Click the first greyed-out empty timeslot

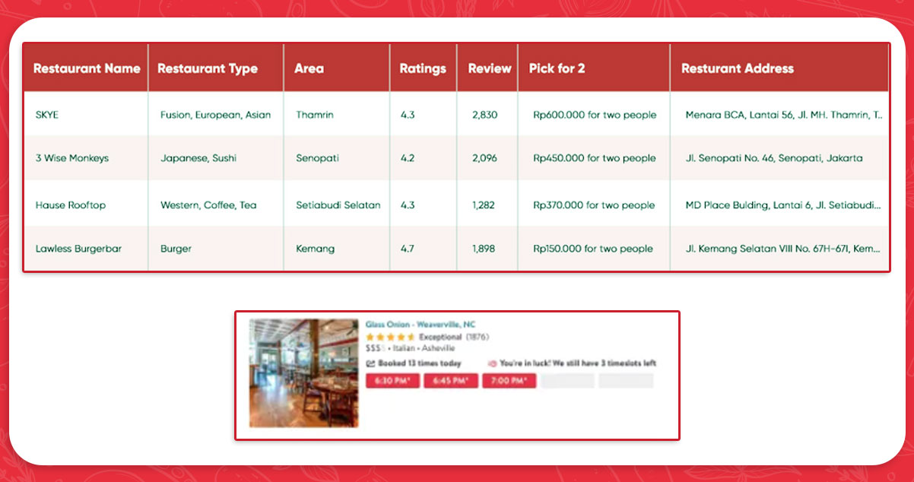pyautogui.click(x=568, y=381)
